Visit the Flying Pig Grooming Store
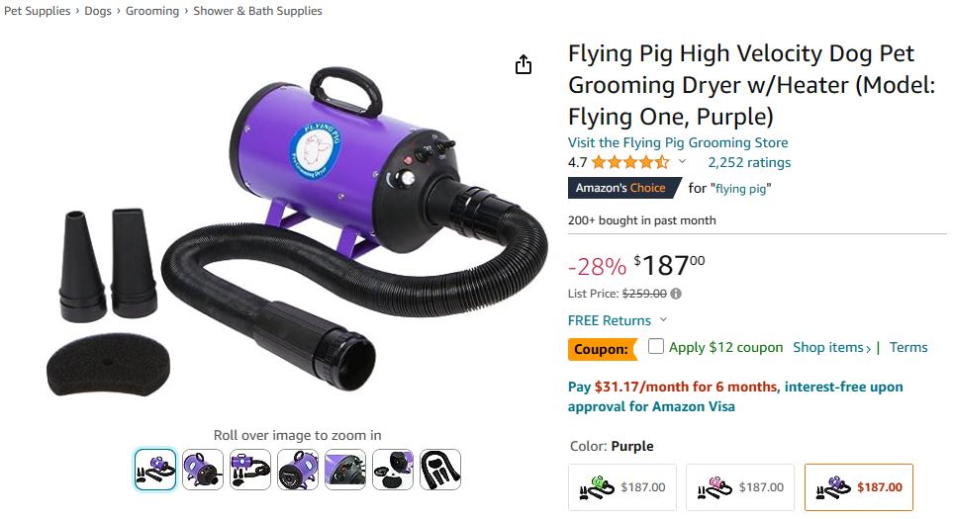The width and height of the screenshot is (953, 519). click(678, 142)
